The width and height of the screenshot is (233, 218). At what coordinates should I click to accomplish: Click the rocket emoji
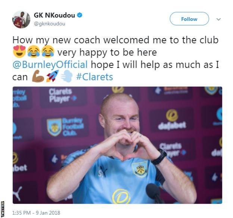coord(52,76)
